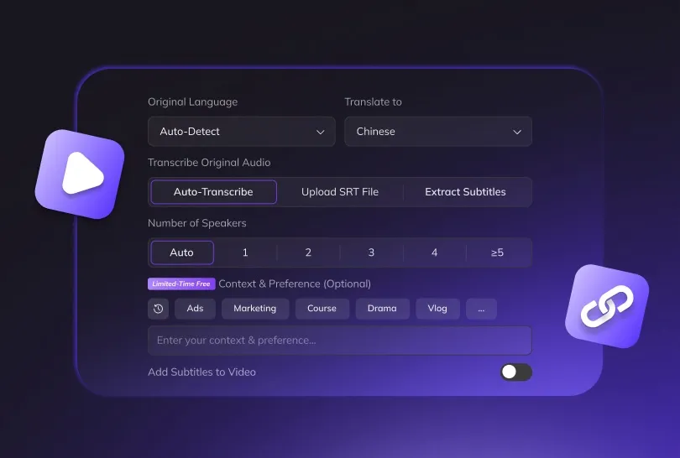Click the Add Subtitles to Video label
This screenshot has height=458, width=680.
(x=201, y=372)
